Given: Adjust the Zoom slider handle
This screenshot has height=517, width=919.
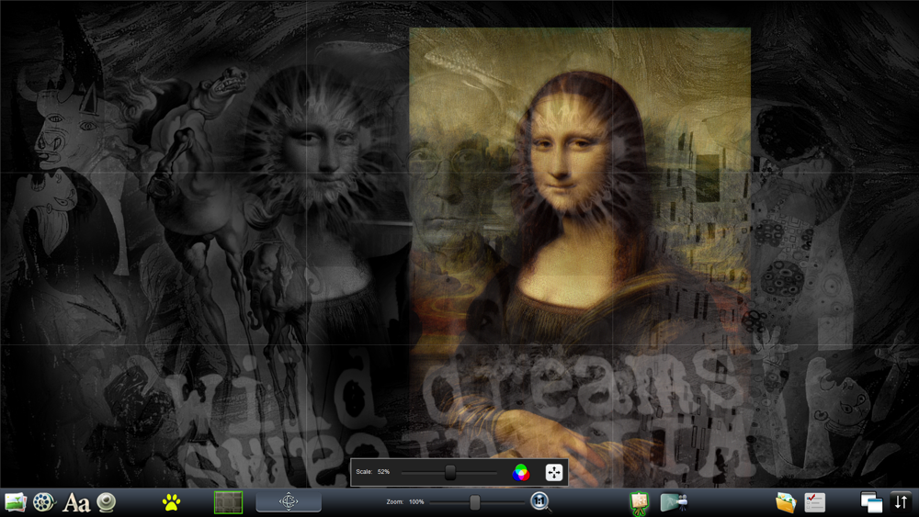Looking at the screenshot, I should tap(475, 501).
